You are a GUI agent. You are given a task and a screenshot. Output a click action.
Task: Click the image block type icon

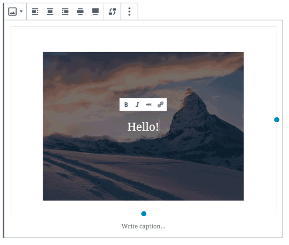click(13, 12)
